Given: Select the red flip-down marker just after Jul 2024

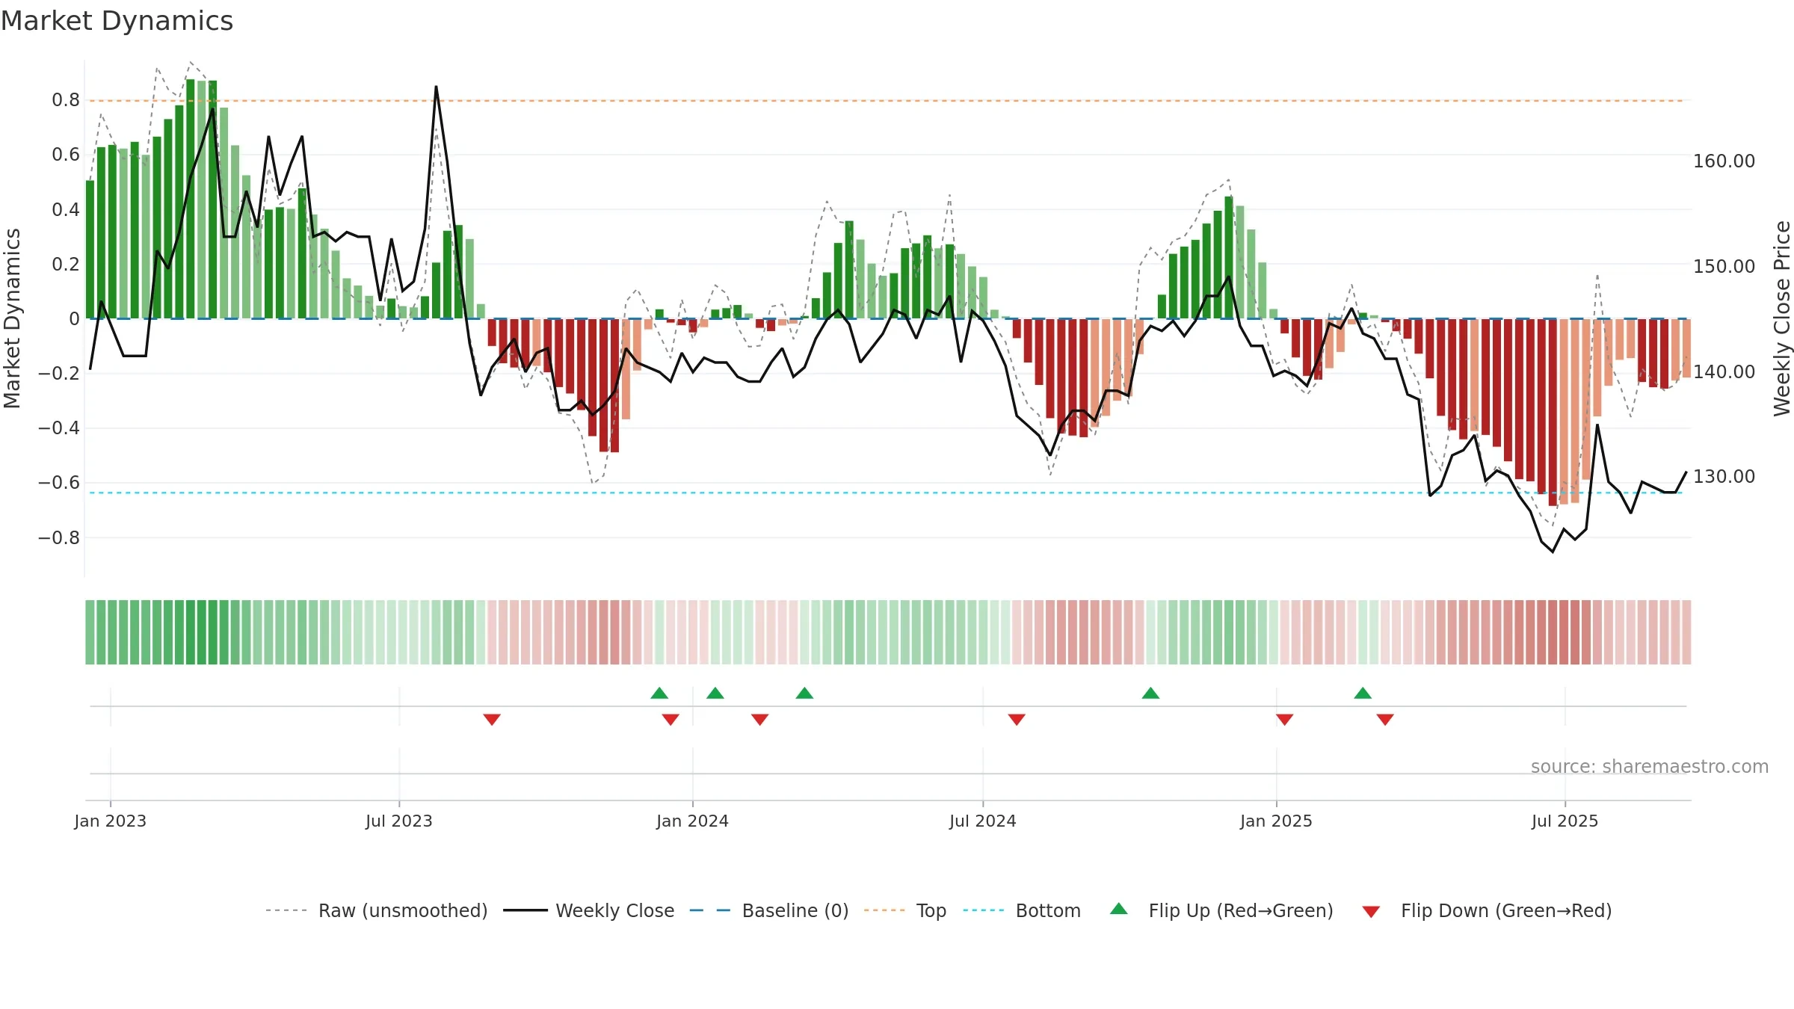Looking at the screenshot, I should coord(1017,720).
